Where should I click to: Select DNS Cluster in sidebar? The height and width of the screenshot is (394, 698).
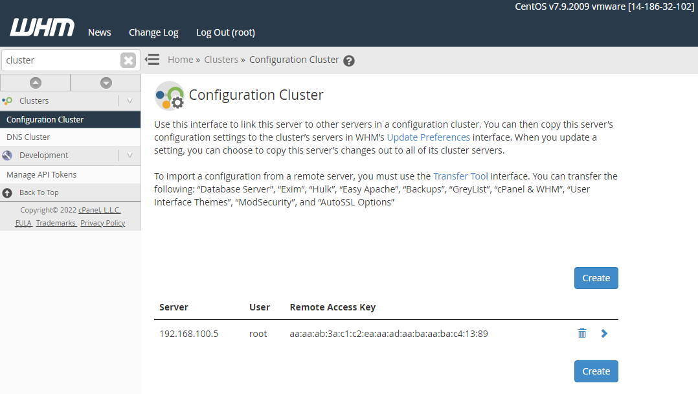tap(28, 137)
